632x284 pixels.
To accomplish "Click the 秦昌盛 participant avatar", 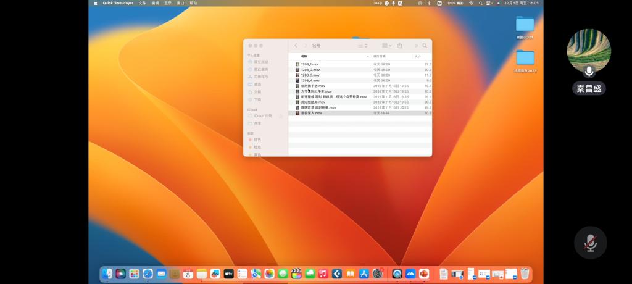I will pyautogui.click(x=589, y=51).
